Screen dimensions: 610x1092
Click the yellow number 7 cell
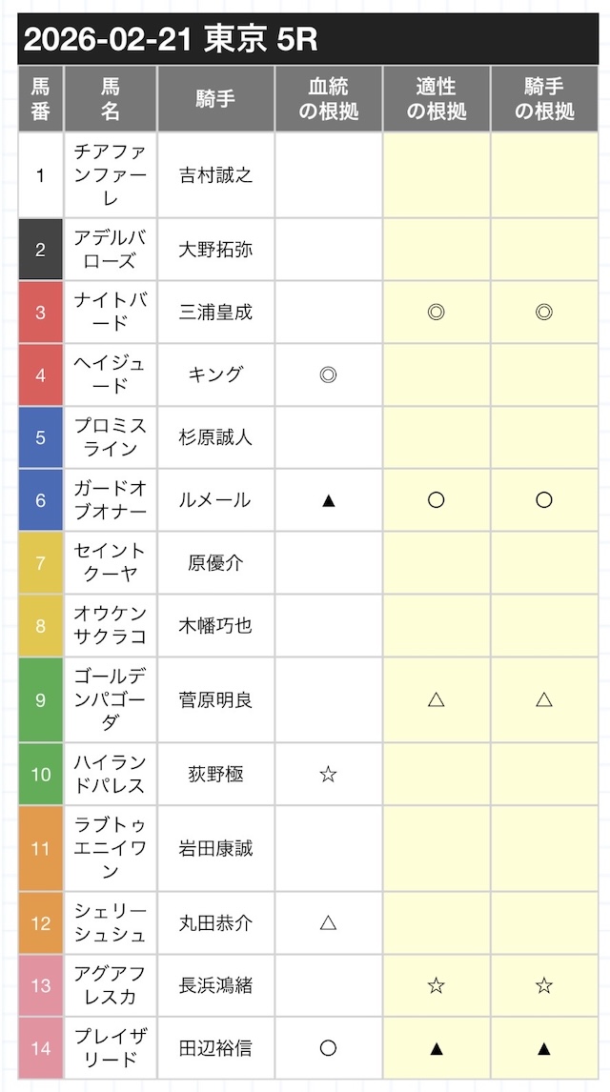40,562
